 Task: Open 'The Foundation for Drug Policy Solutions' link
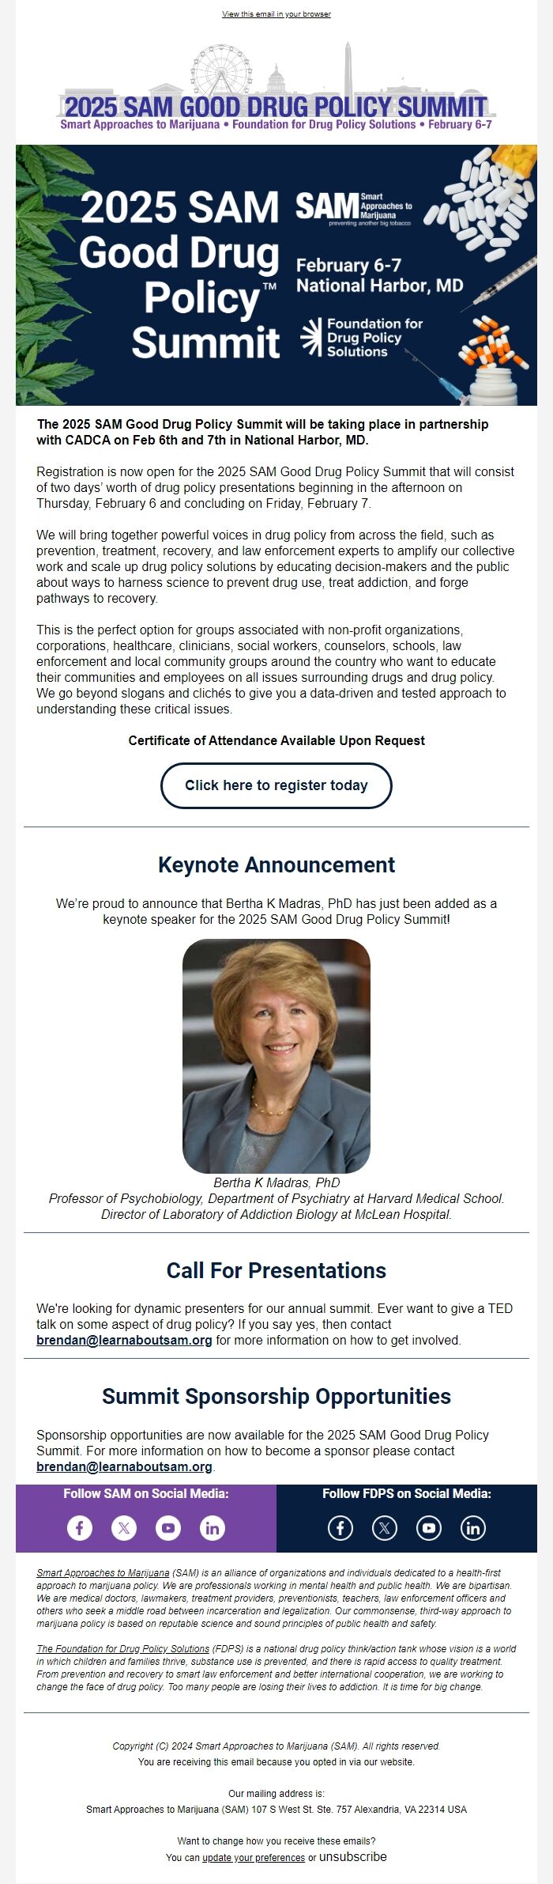[x=122, y=1648]
